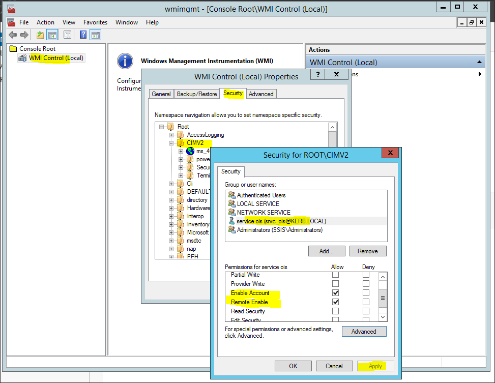Open the View menu

pos(69,22)
